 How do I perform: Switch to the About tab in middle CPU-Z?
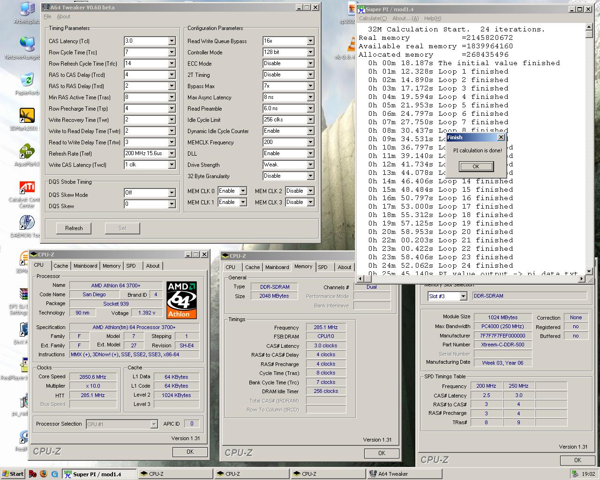tap(345, 267)
